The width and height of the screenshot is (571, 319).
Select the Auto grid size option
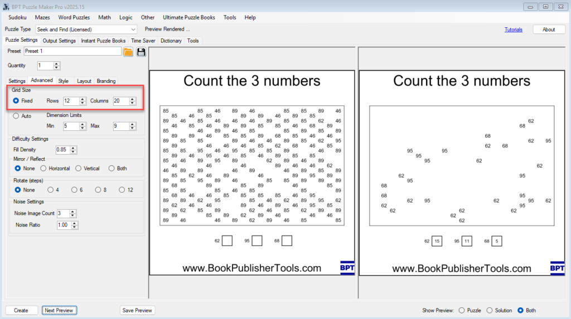tap(16, 116)
